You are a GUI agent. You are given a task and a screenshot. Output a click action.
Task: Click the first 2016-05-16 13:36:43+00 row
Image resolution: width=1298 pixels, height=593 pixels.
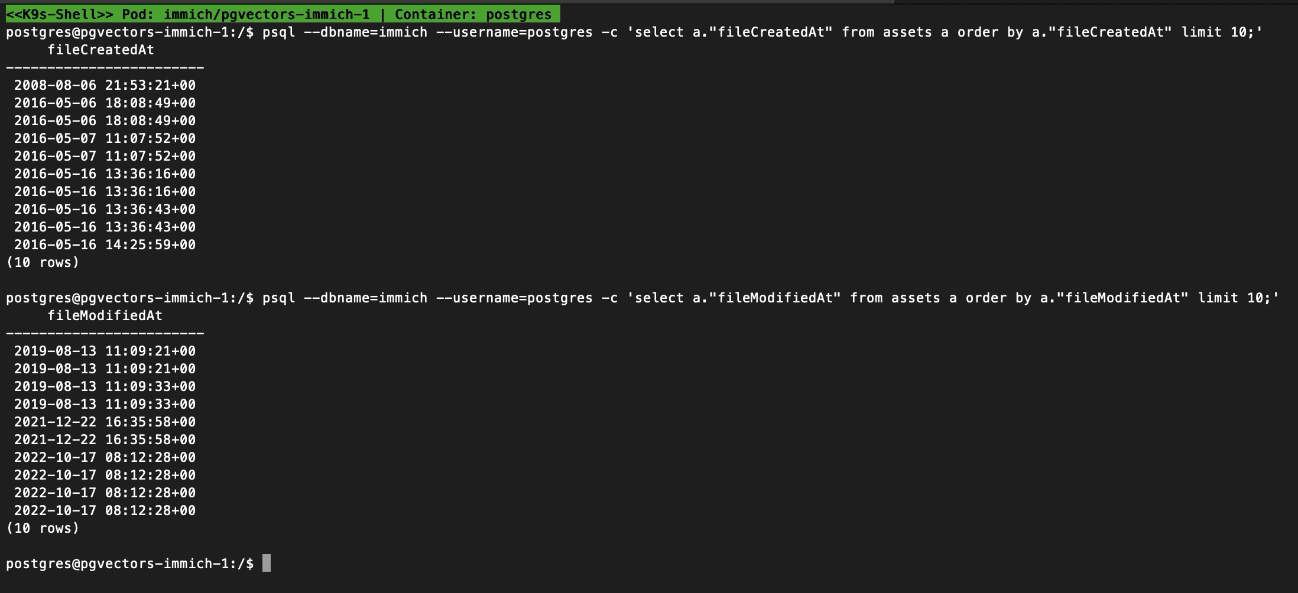point(105,210)
